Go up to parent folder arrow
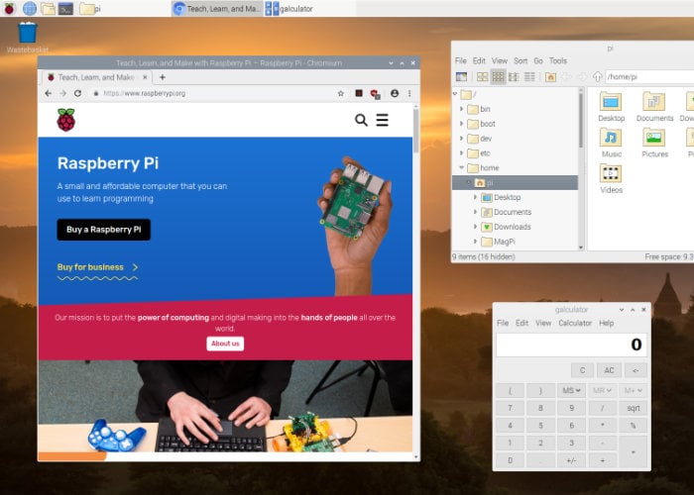Screen dimensions: 694x495 pos(597,77)
